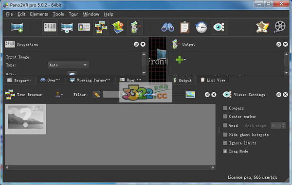292x185 pixels.
Task: Click the Tour Browser horizontal scrollbar track
Action: [110, 168]
